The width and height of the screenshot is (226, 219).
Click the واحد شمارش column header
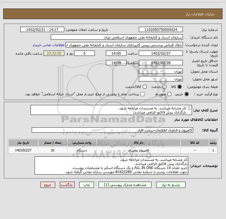tap(82, 143)
